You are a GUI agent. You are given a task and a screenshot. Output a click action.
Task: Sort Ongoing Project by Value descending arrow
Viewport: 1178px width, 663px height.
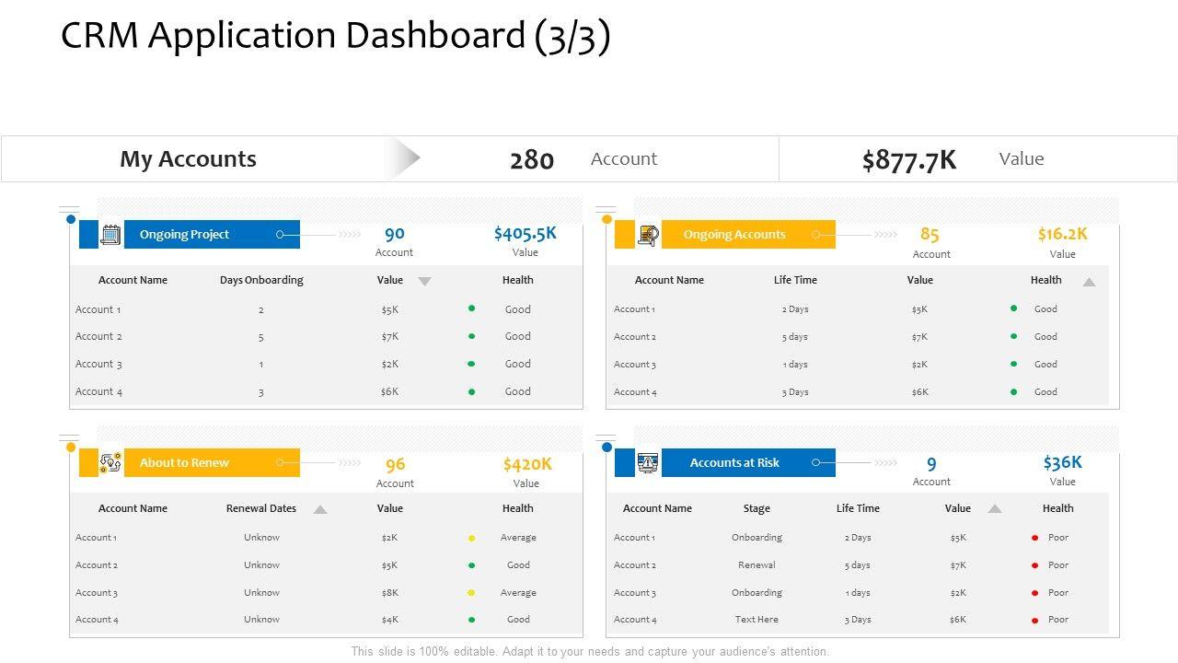point(424,281)
